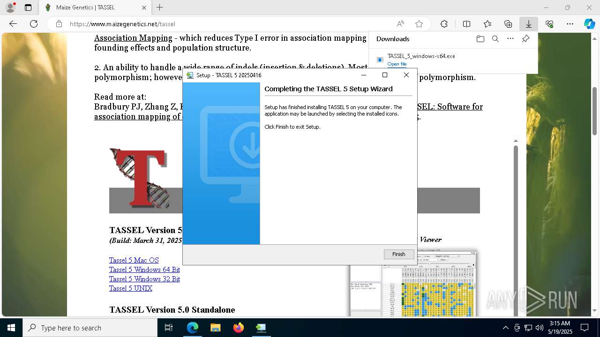600x337 pixels.
Task: Select the Maize Genetics | TASSEL tab
Action: (95, 7)
